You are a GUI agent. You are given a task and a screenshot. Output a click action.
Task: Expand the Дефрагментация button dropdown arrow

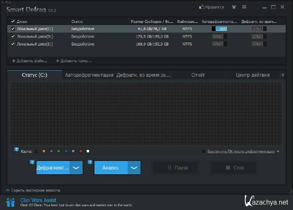(x=76, y=168)
